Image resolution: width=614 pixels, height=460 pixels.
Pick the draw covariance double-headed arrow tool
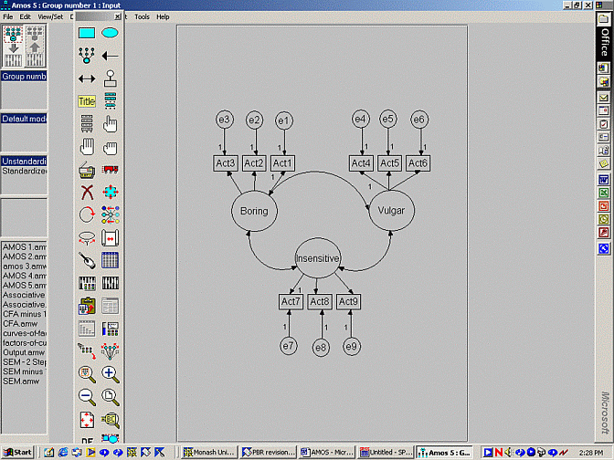(x=87, y=78)
